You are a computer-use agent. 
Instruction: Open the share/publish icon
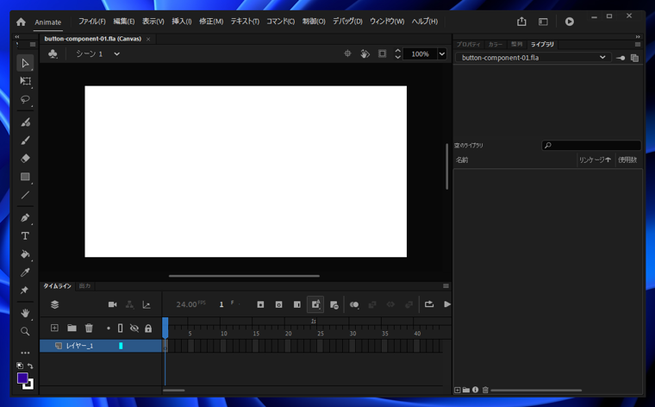[x=521, y=22]
